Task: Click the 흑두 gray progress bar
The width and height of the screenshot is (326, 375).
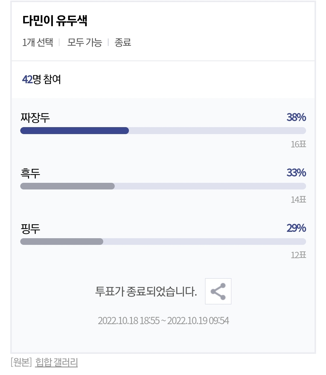Action: [x=67, y=186]
